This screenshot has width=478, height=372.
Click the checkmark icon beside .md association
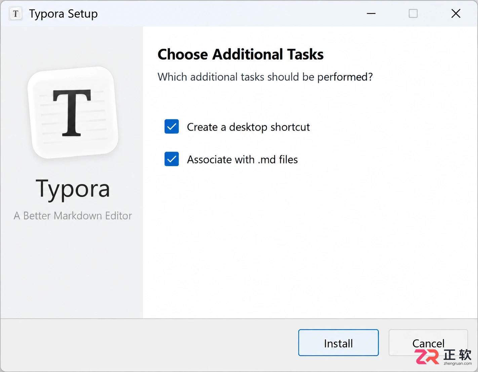point(171,159)
